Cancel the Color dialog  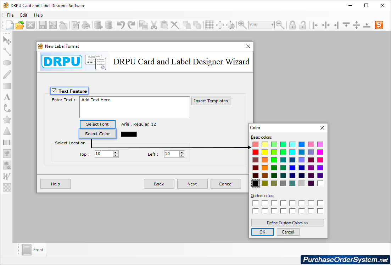tap(288, 232)
